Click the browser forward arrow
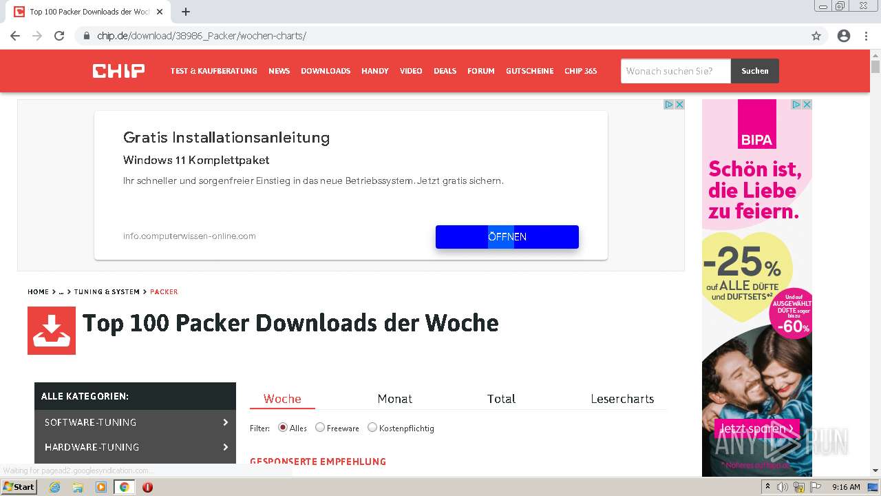This screenshot has height=496, width=881. pyautogui.click(x=37, y=36)
